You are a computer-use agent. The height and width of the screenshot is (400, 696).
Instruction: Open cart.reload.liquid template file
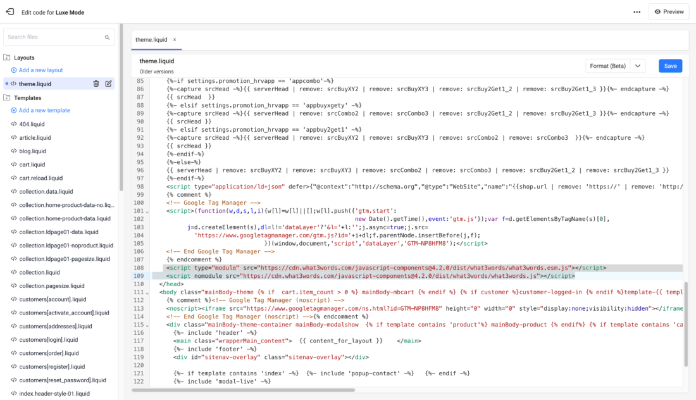coord(41,178)
